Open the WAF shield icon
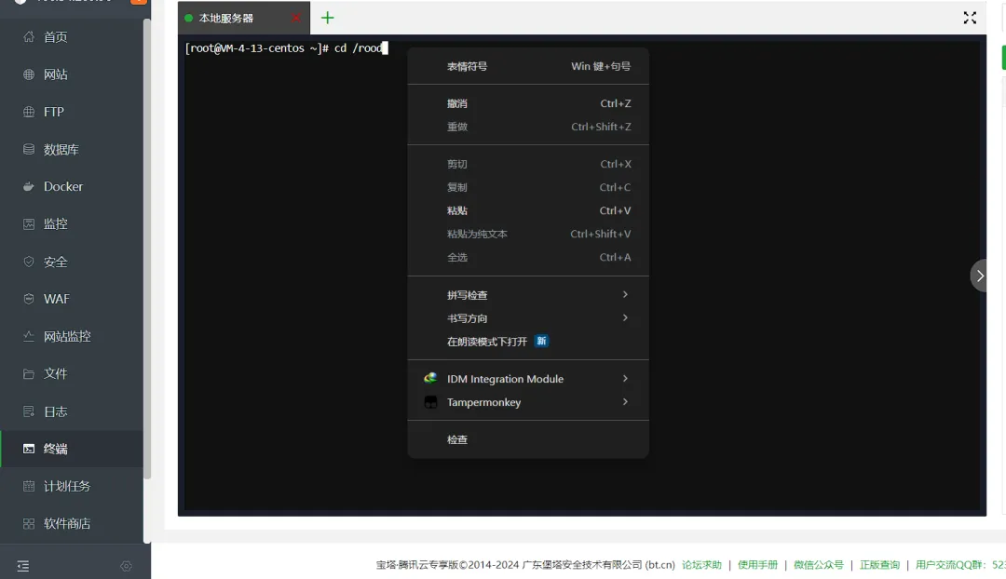This screenshot has width=1006, height=579. [28, 299]
